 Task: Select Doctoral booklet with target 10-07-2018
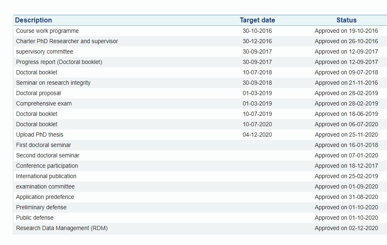coord(37,72)
